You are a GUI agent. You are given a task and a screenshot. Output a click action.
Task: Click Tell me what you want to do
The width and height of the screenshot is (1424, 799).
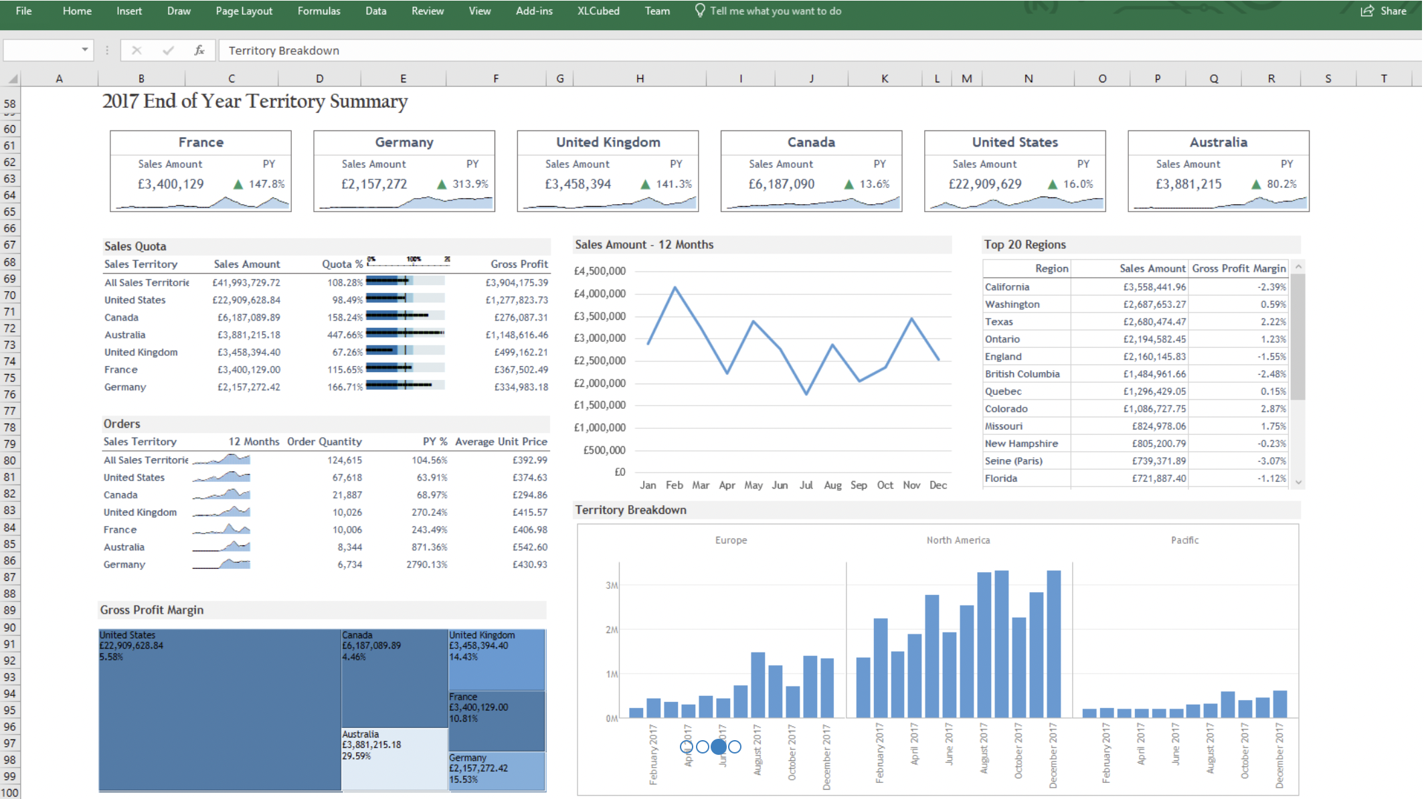click(x=776, y=11)
